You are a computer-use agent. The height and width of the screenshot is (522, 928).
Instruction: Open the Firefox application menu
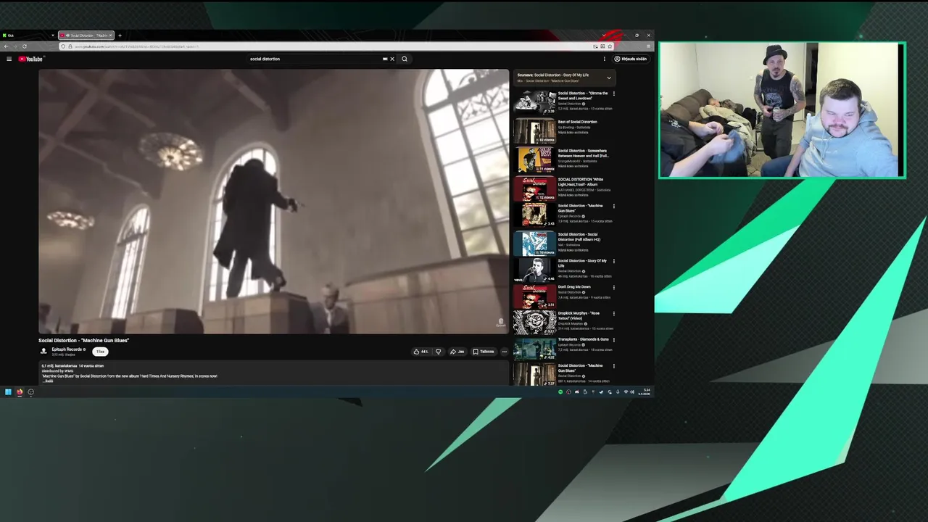click(x=648, y=46)
